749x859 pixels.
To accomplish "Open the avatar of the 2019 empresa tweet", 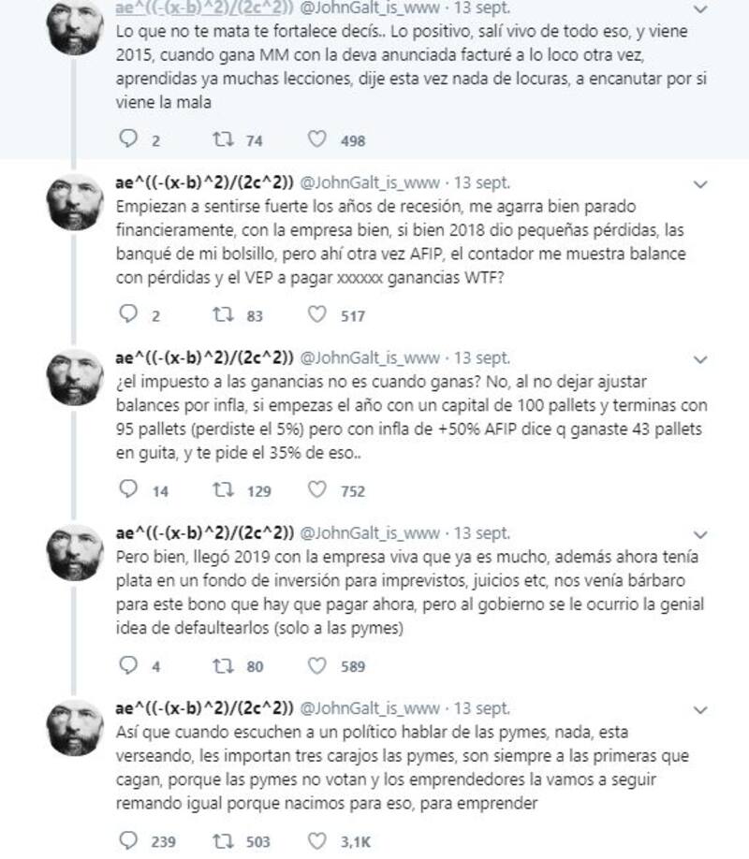I will (x=75, y=552).
